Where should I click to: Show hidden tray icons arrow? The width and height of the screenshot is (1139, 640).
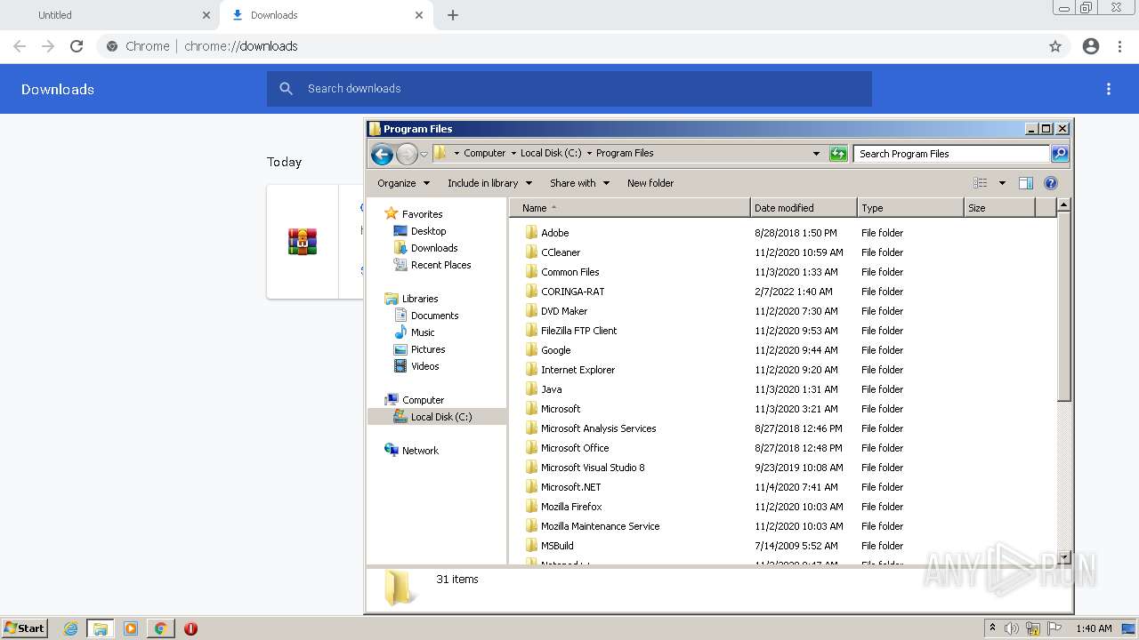pyautogui.click(x=992, y=628)
